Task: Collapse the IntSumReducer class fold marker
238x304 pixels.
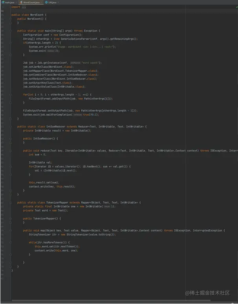Action: pos(11,127)
